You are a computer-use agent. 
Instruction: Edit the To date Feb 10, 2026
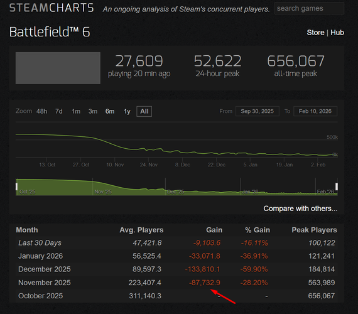point(315,111)
